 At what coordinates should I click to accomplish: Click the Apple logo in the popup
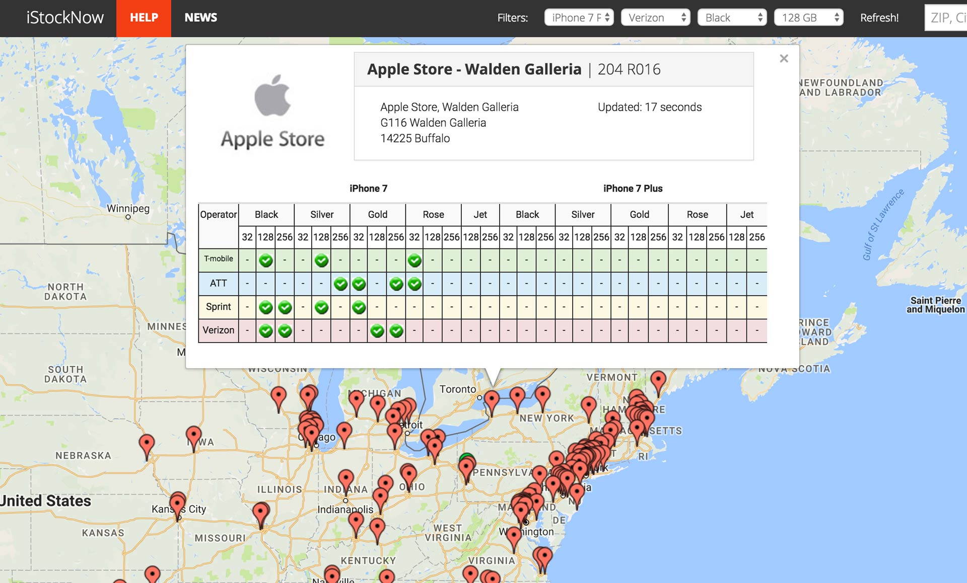pyautogui.click(x=272, y=96)
